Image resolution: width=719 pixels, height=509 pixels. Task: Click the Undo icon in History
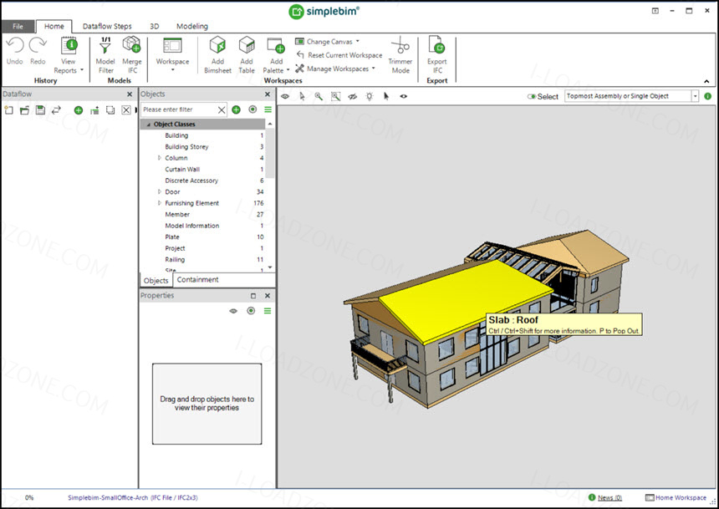pos(14,46)
